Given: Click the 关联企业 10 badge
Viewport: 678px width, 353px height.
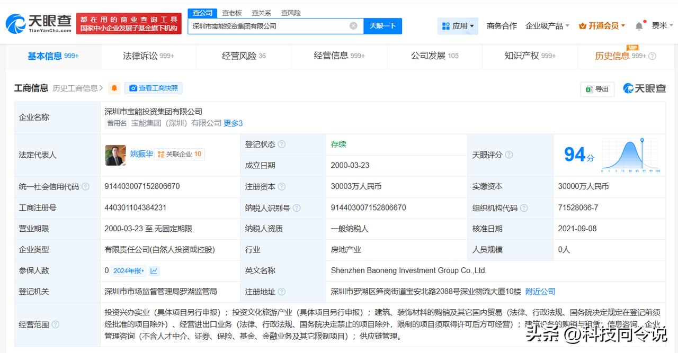Looking at the screenshot, I should 180,155.
